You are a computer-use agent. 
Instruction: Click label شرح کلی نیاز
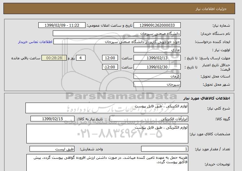pyautogui.click(x=218, y=108)
